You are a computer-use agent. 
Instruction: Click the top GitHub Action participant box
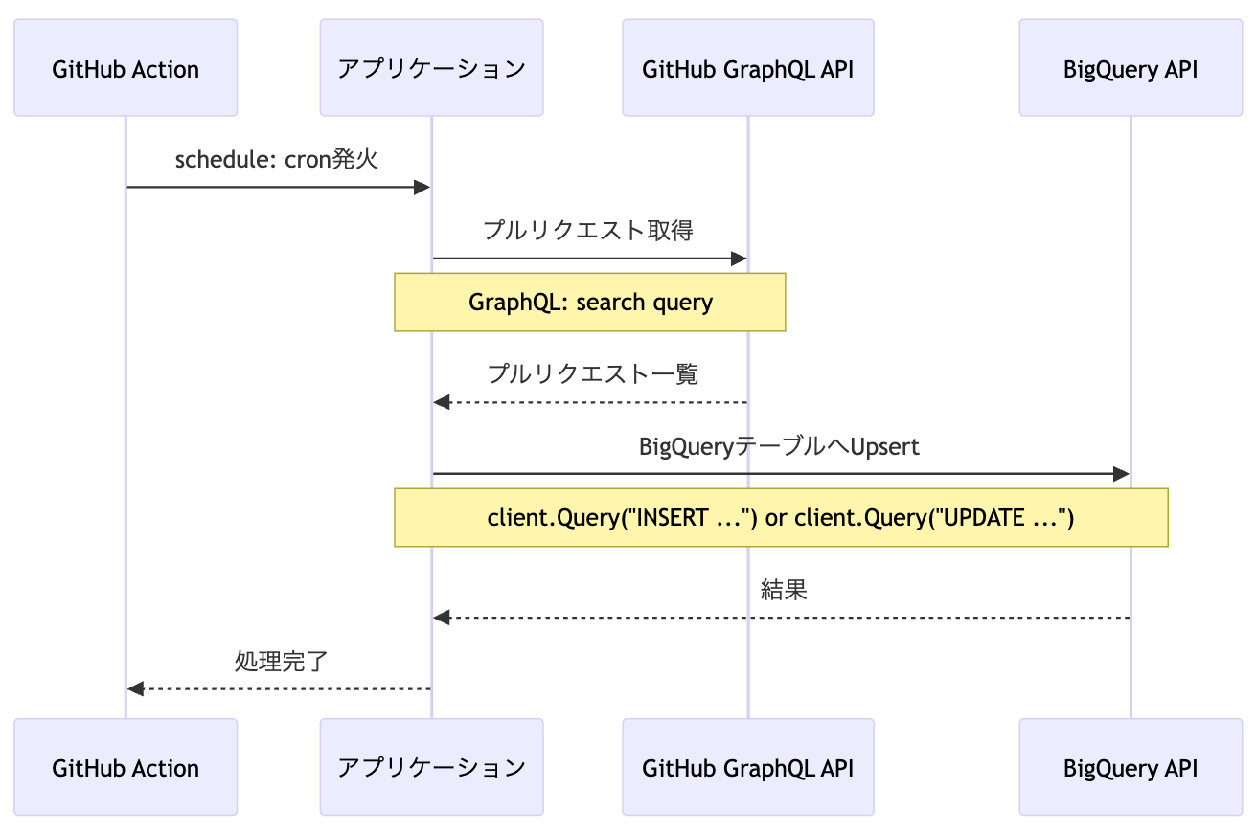(x=126, y=68)
